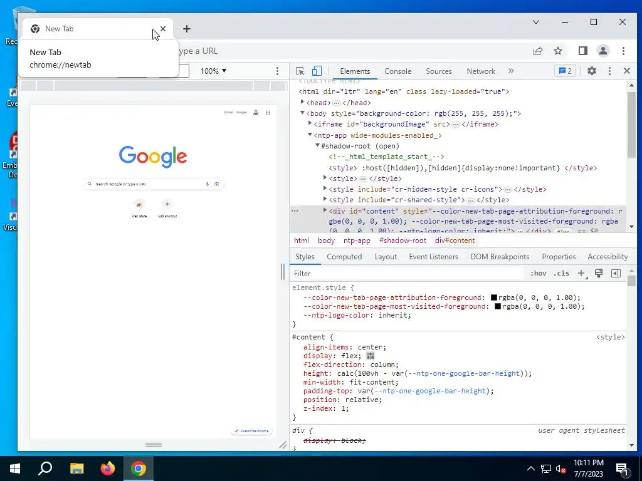Click most-visited-foreground black color swatch
Screen dimensions: 642x481
coord(498,306)
